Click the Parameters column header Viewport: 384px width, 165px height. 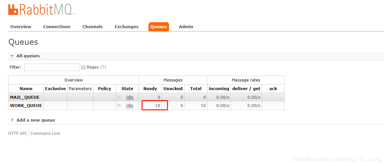80,89
